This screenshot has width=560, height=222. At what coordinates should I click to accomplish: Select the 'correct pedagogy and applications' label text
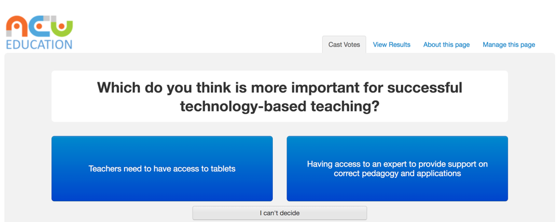point(397,174)
